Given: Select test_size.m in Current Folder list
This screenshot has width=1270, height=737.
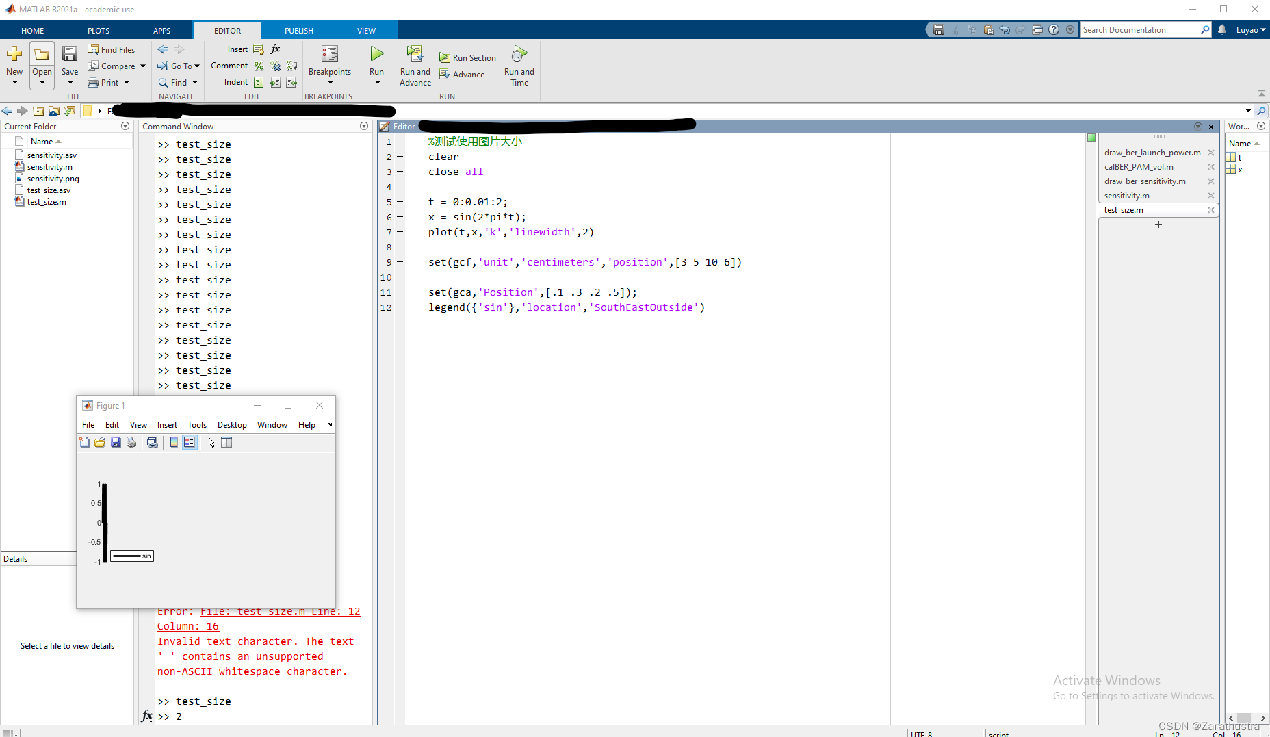Looking at the screenshot, I should pos(47,202).
